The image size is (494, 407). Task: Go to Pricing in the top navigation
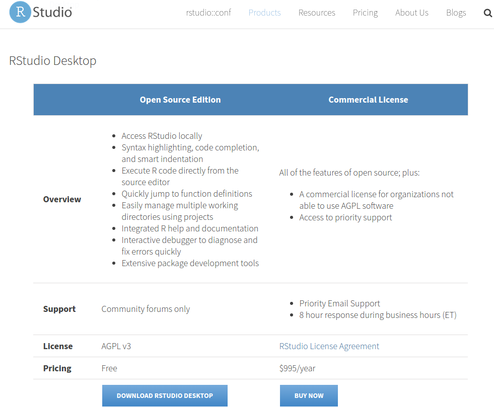point(365,13)
